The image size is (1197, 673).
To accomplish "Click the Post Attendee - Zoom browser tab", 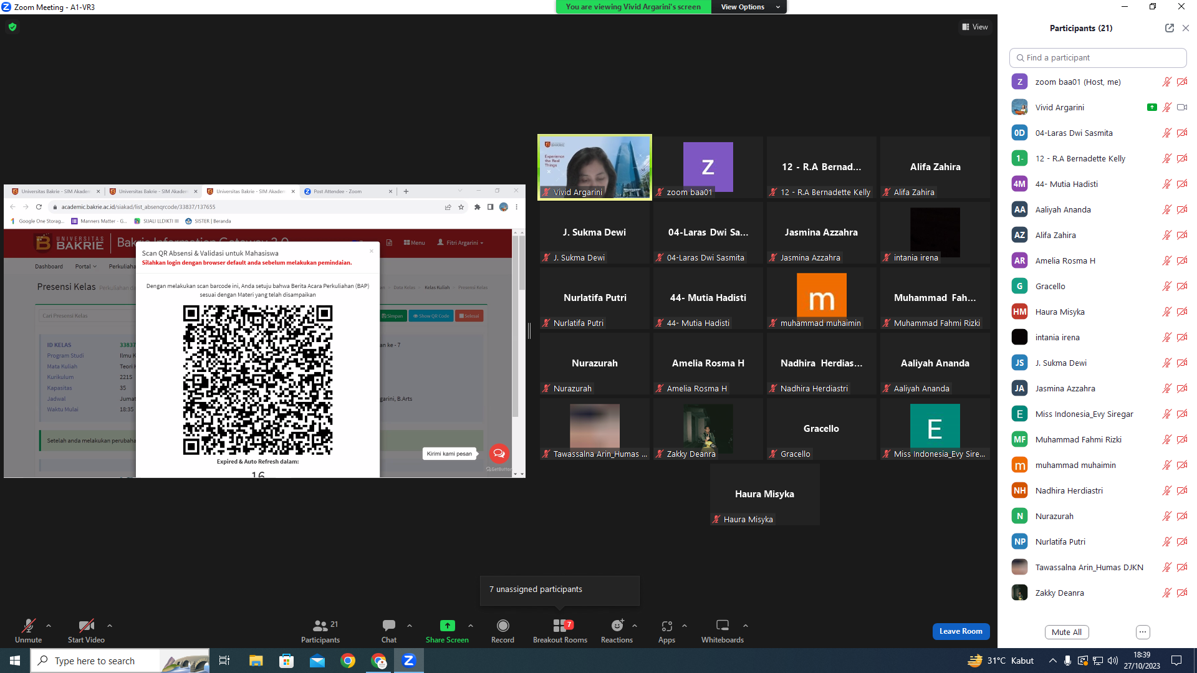I will (347, 191).
